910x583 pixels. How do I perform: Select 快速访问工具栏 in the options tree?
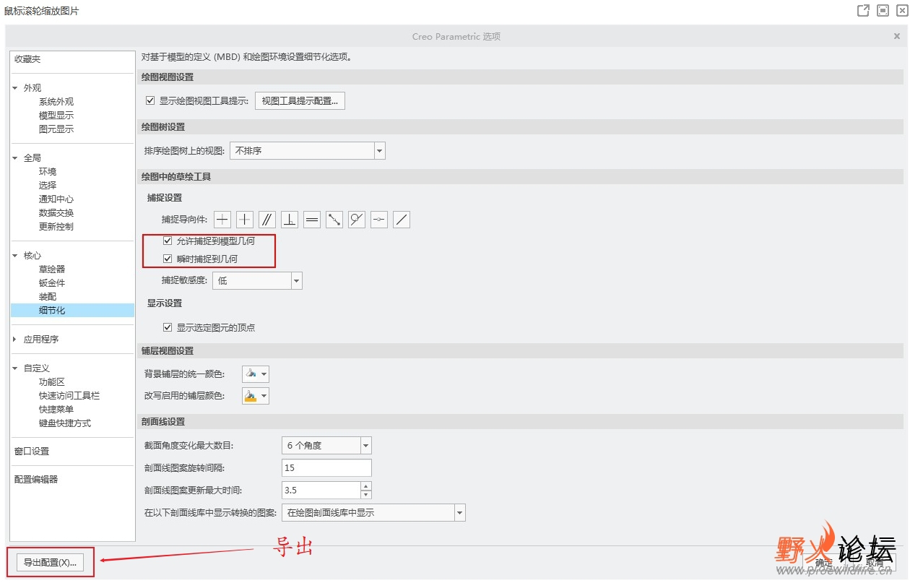[69, 396]
